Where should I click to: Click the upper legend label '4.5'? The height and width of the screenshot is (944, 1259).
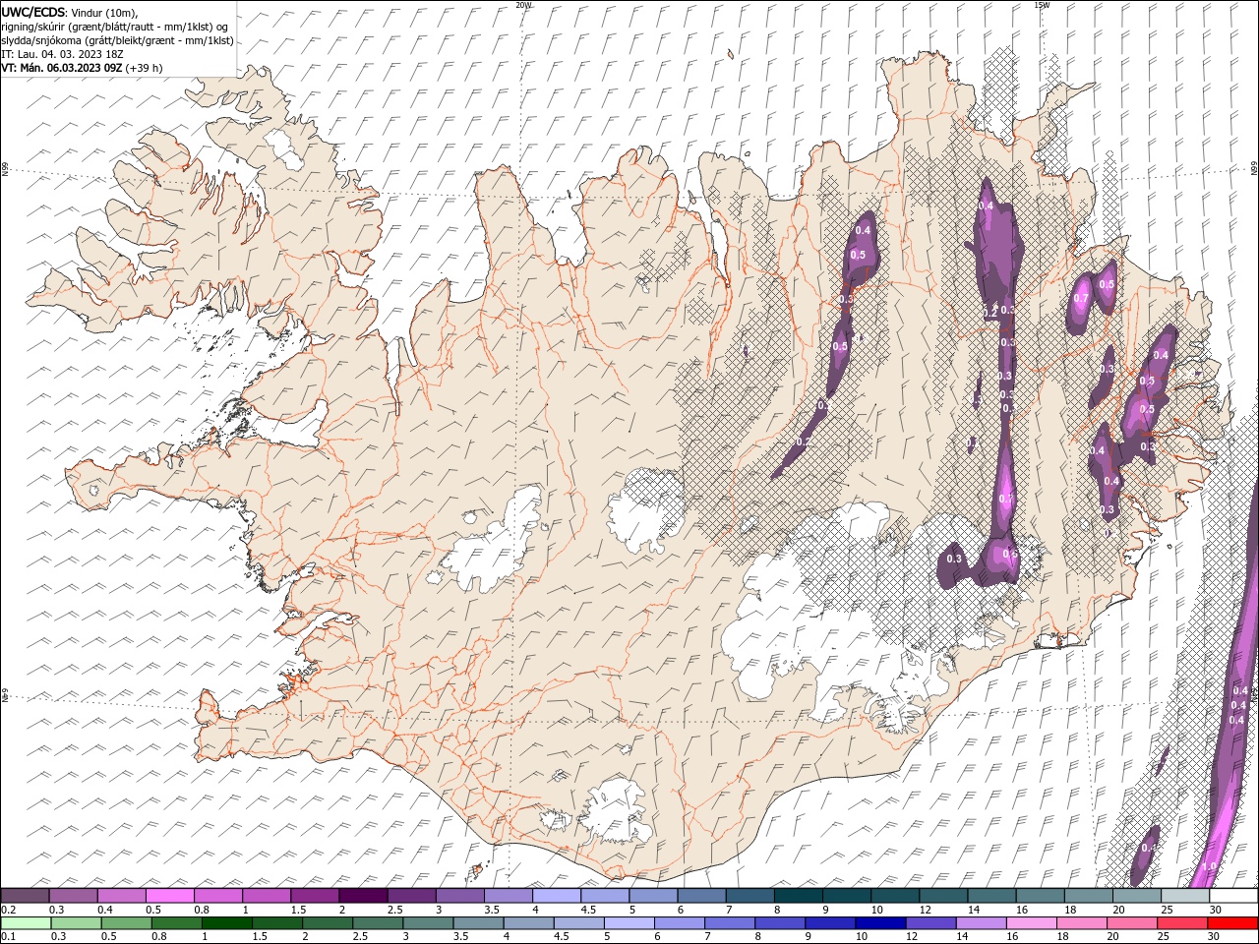coord(588,910)
